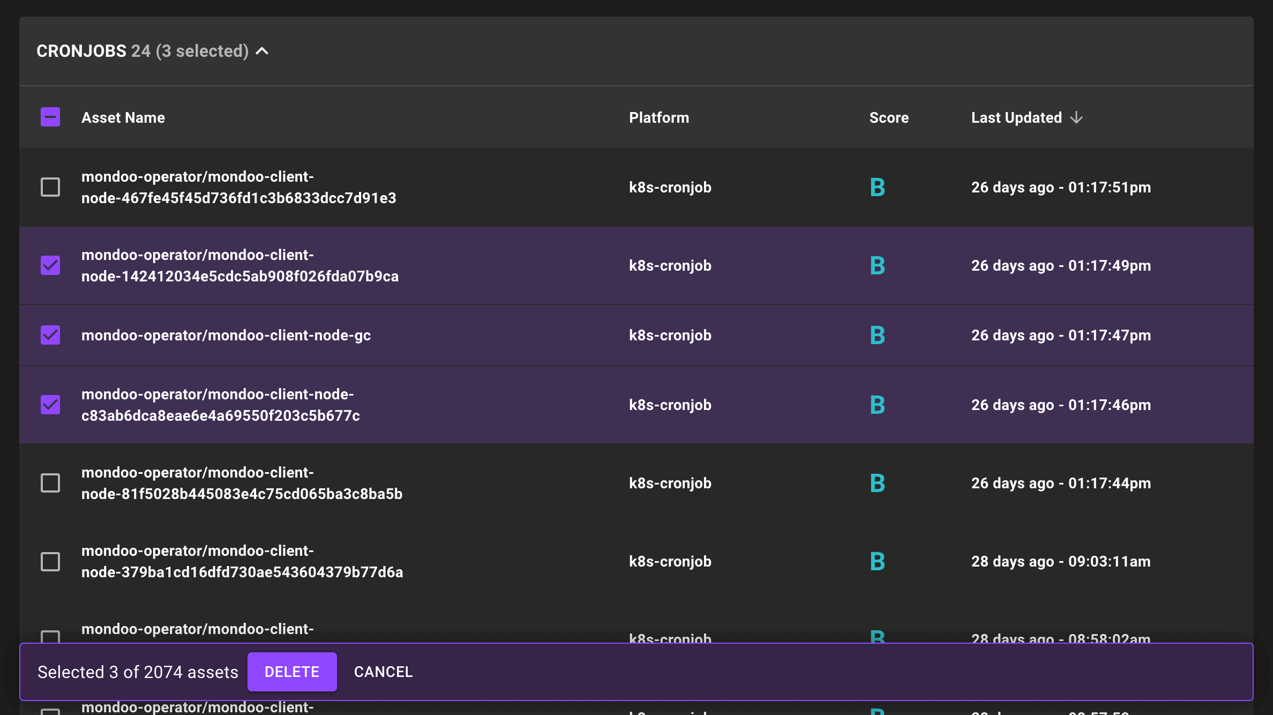Click the B score grade for mondoo-client-node-gc
This screenshot has width=1273, height=715.
tap(878, 335)
